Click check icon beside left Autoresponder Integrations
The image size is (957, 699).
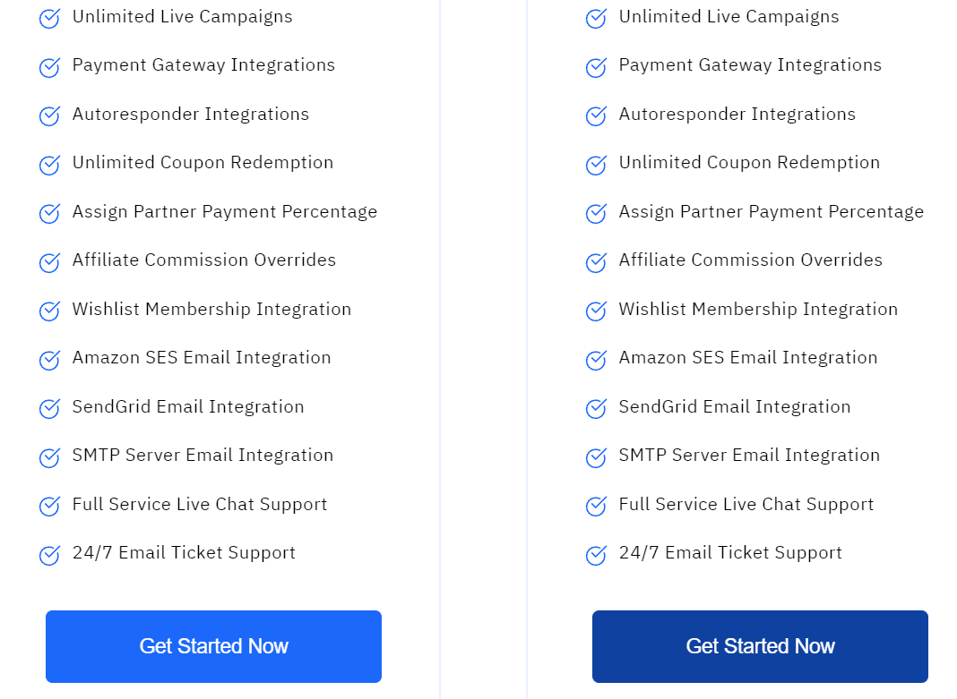point(49,115)
